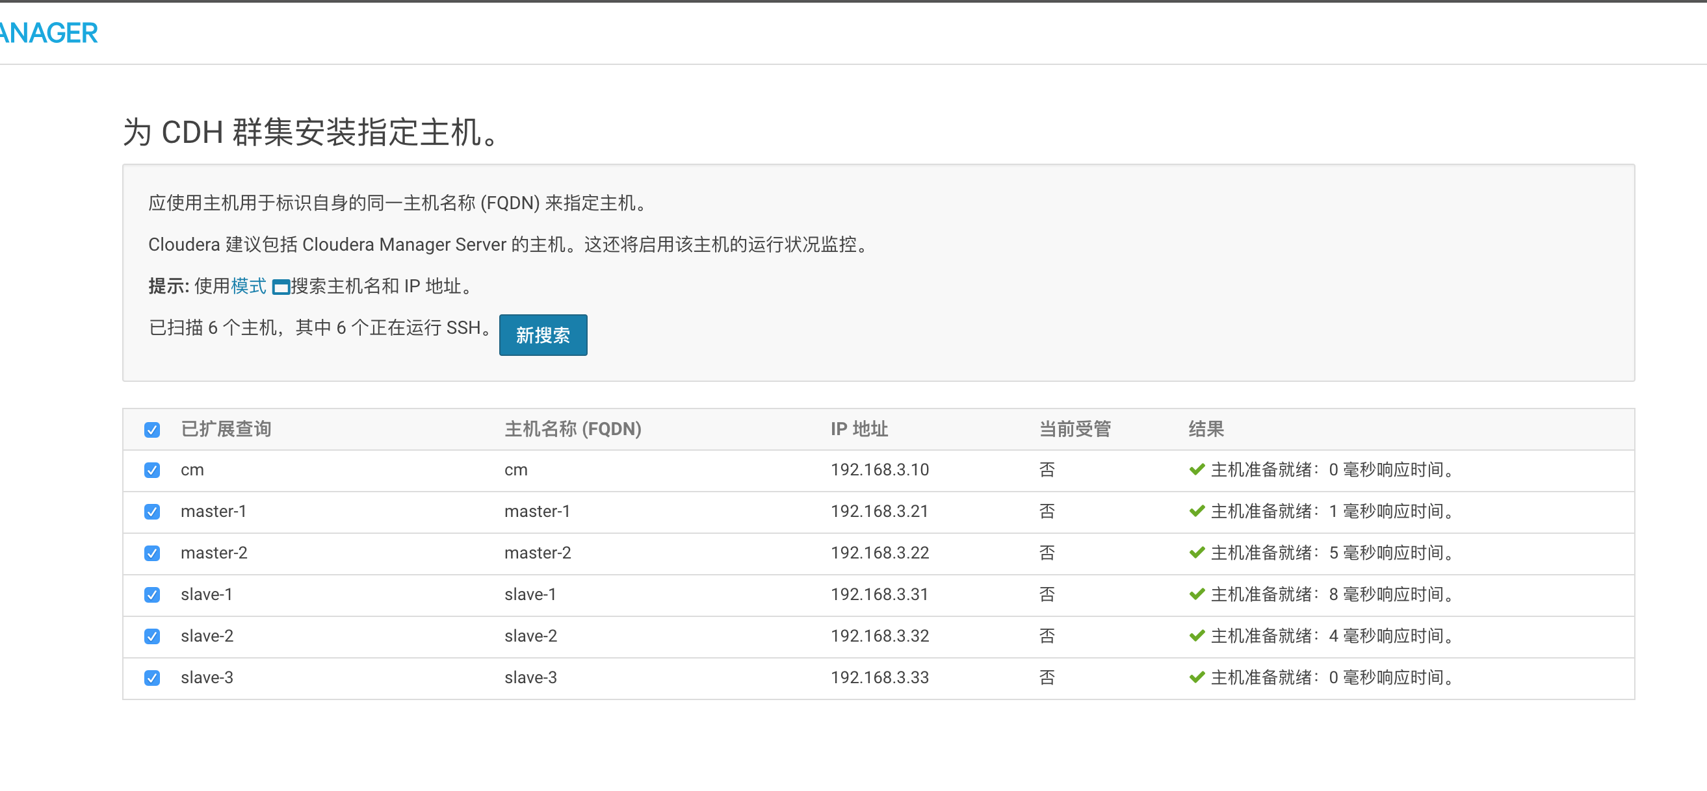Viewport: 1707px width, 791px height.
Task: Click the IP address 192.168.3.10 cell
Action: 880,470
